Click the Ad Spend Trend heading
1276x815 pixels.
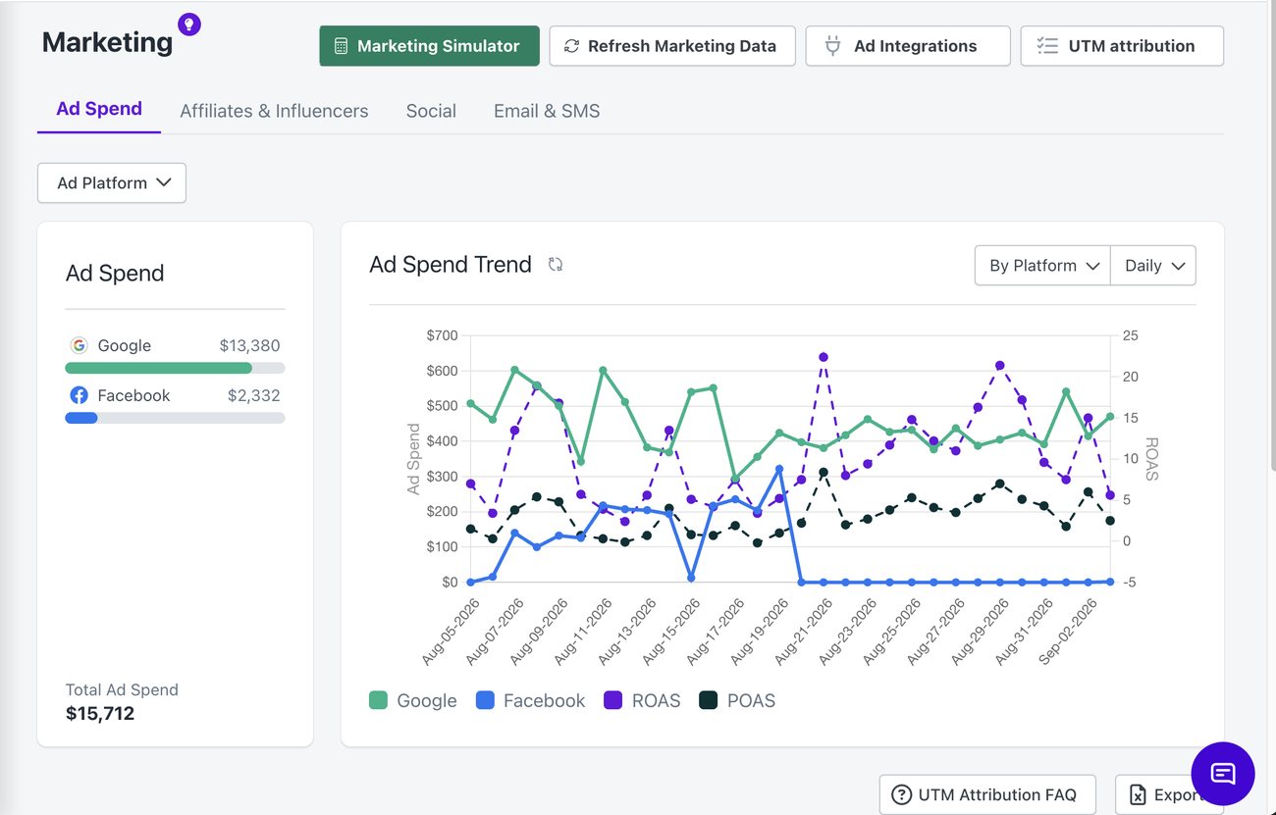(451, 264)
